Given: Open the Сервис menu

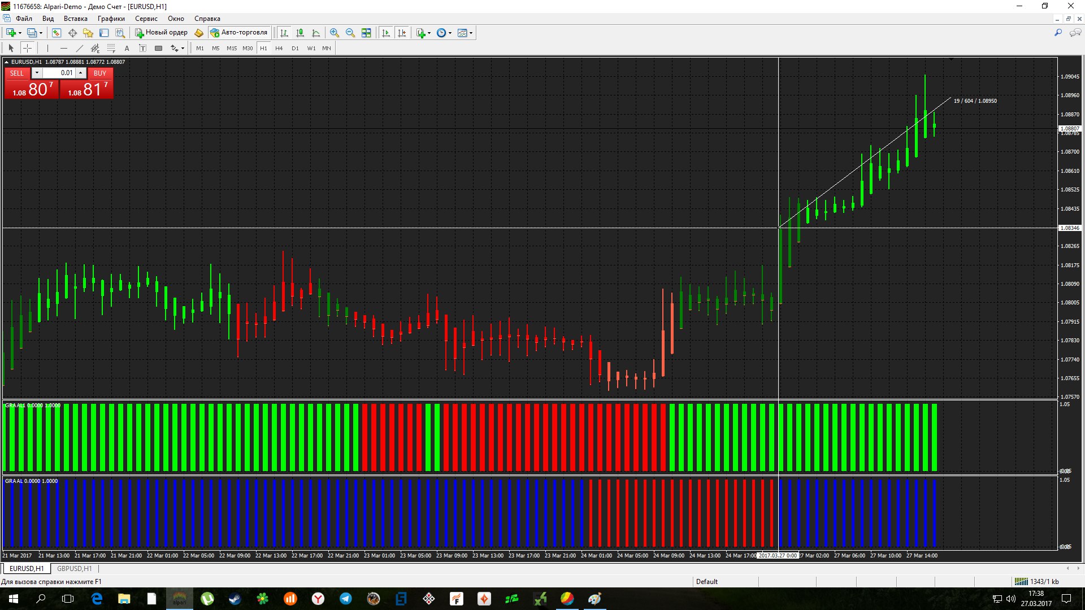Looking at the screenshot, I should point(146,19).
